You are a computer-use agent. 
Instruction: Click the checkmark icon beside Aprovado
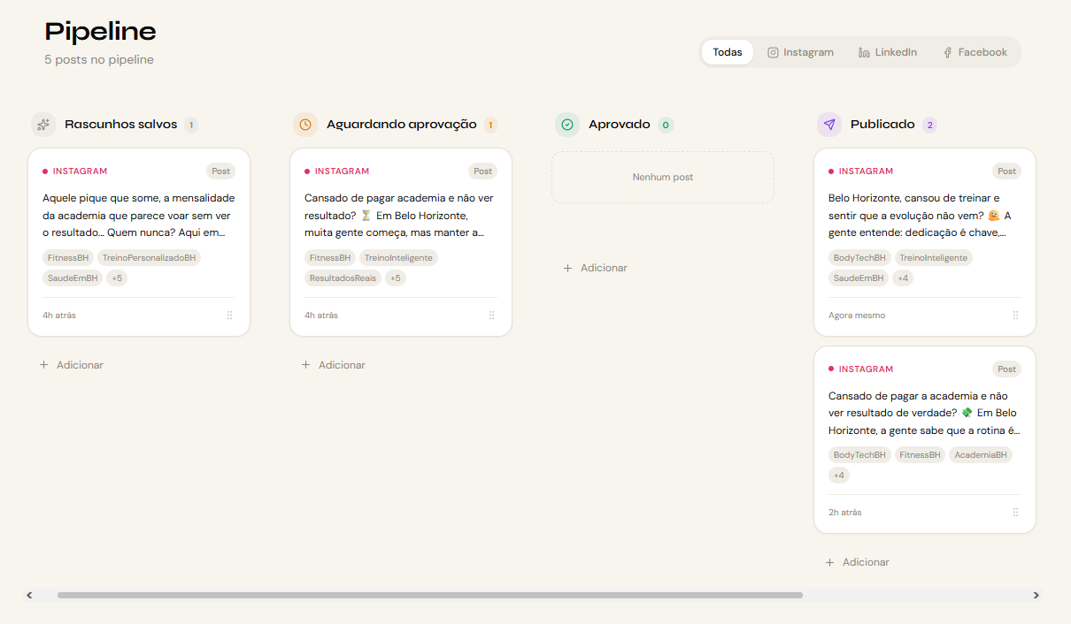(567, 125)
